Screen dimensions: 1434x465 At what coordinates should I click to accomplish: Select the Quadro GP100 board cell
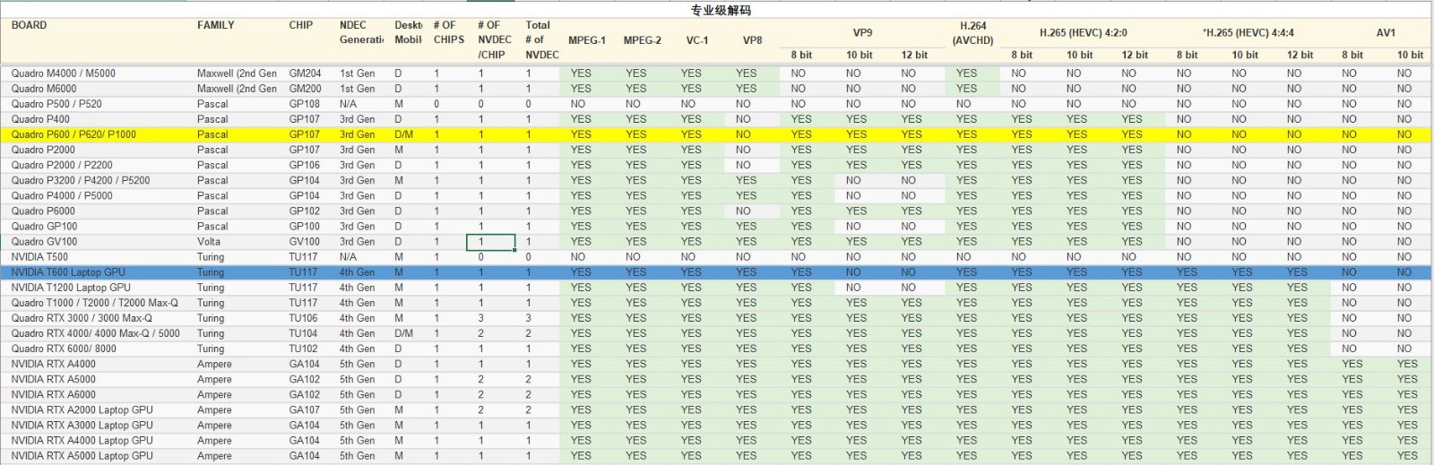(44, 226)
